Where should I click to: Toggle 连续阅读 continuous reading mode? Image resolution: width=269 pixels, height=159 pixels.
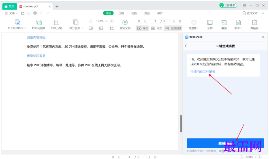(x=173, y=28)
